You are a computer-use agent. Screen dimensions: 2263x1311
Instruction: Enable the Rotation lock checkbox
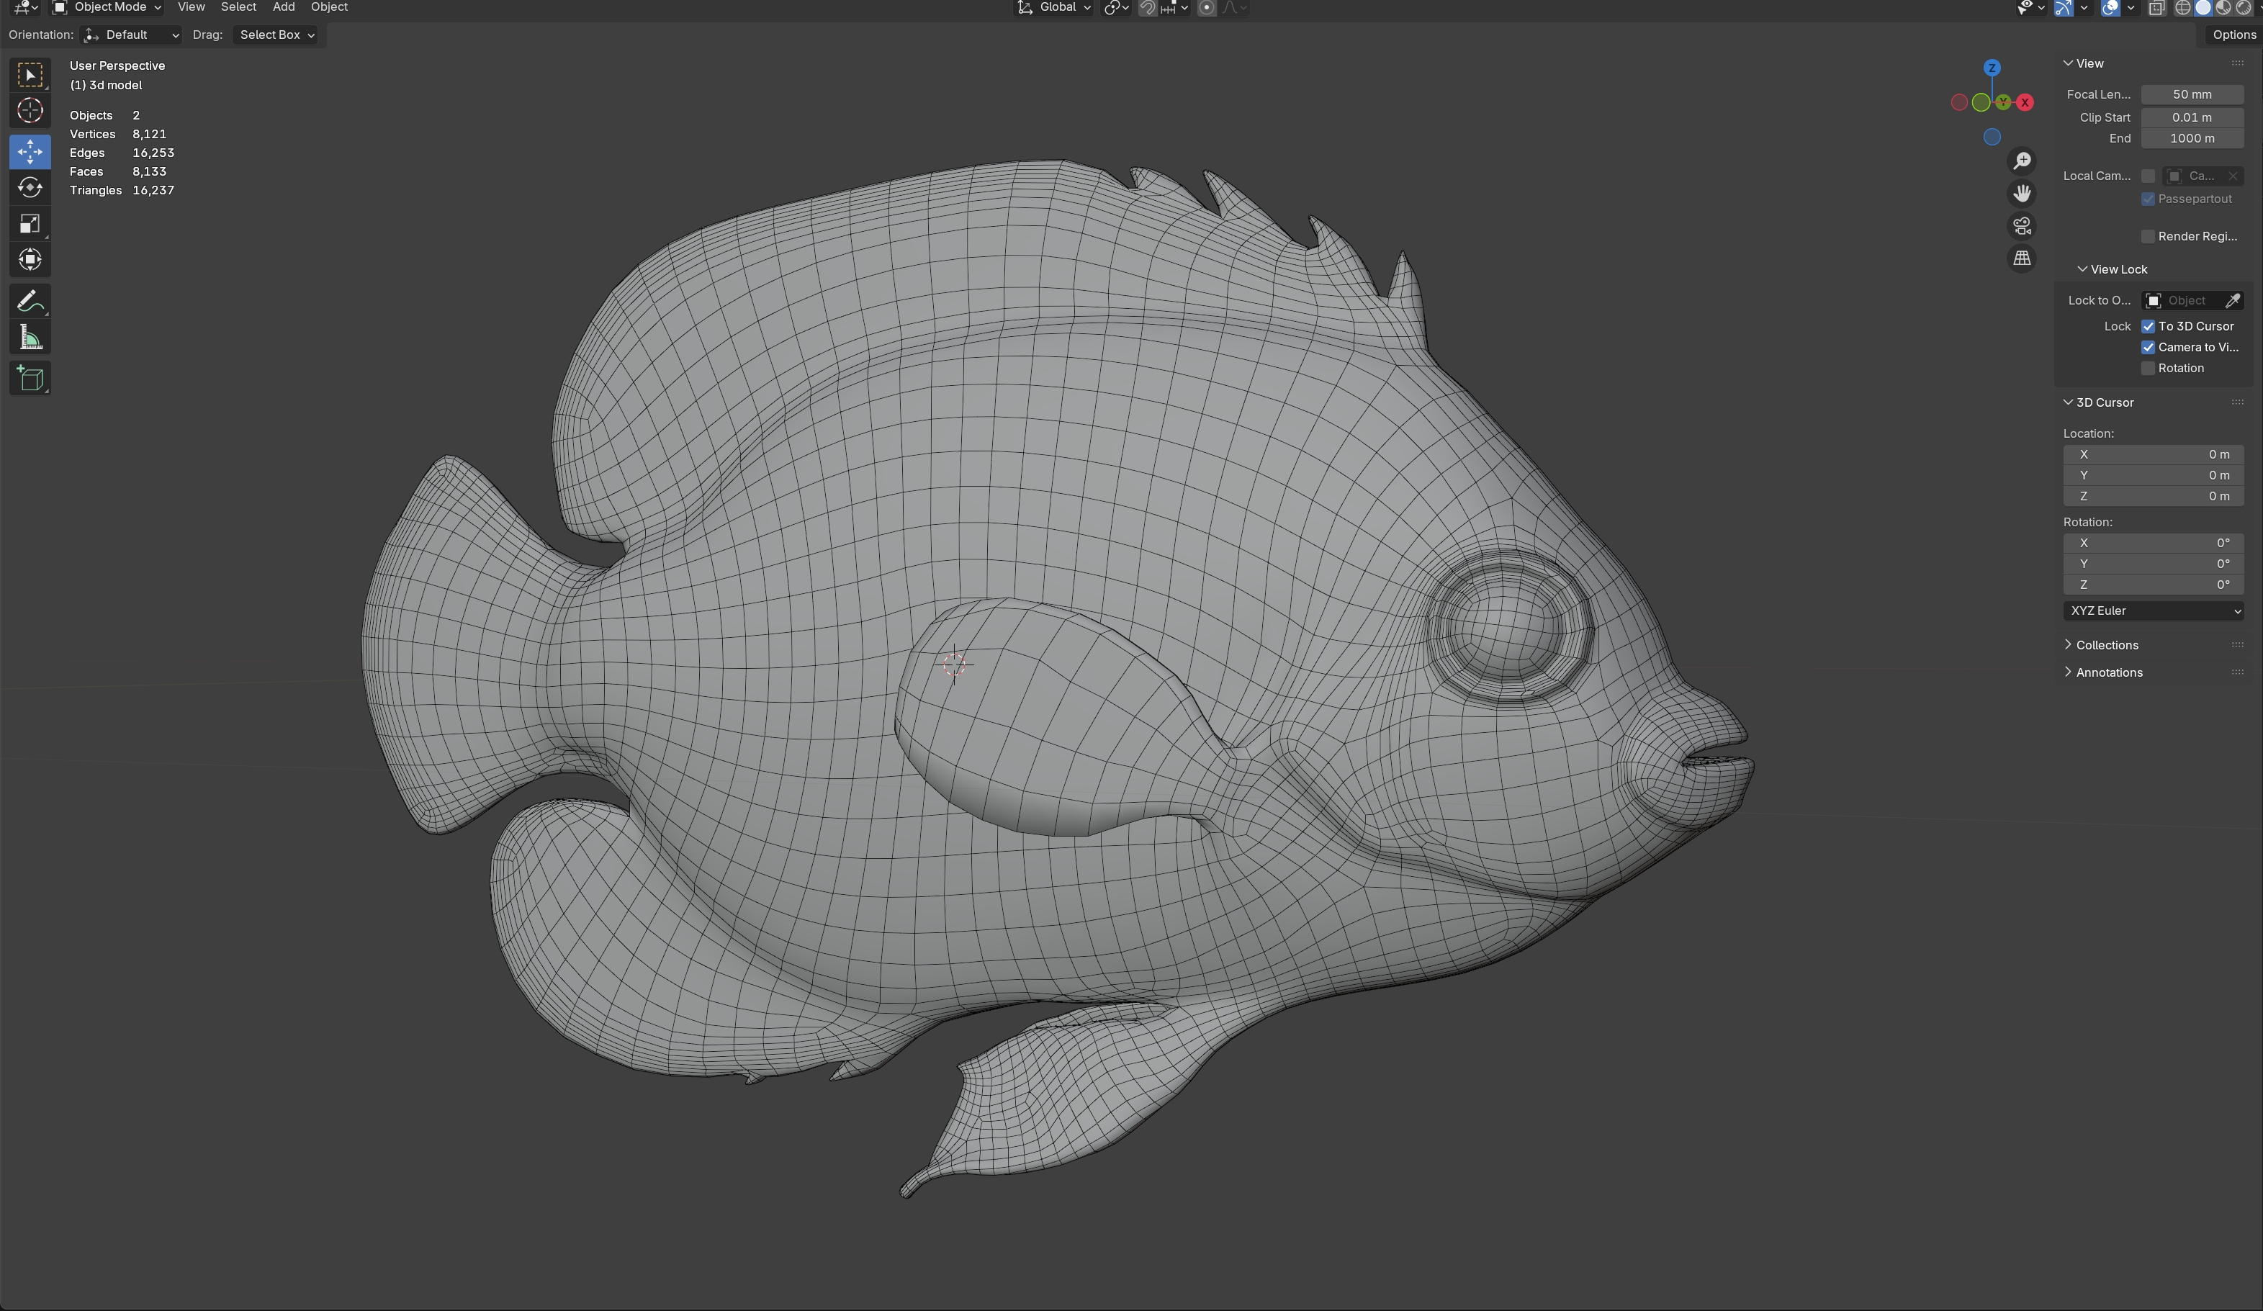pos(2148,368)
